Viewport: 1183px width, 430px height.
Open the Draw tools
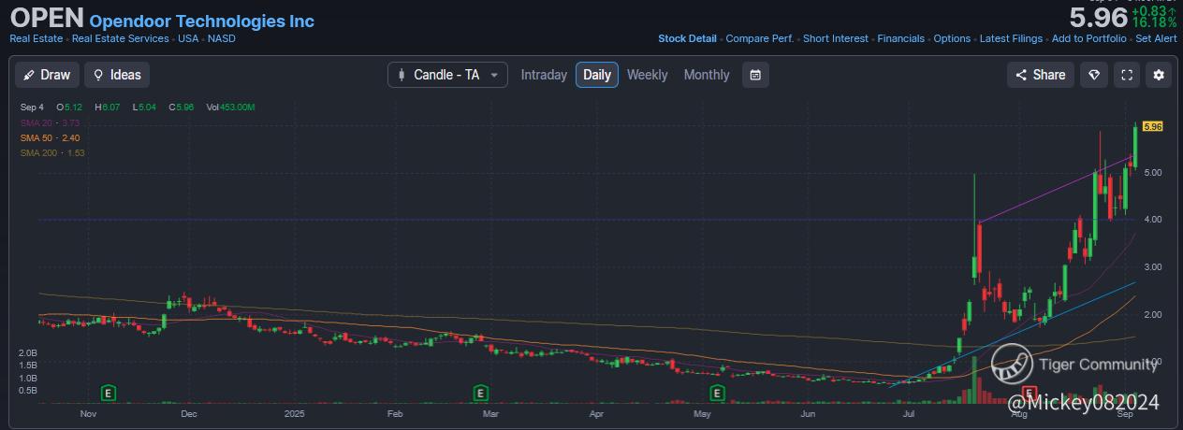48,75
